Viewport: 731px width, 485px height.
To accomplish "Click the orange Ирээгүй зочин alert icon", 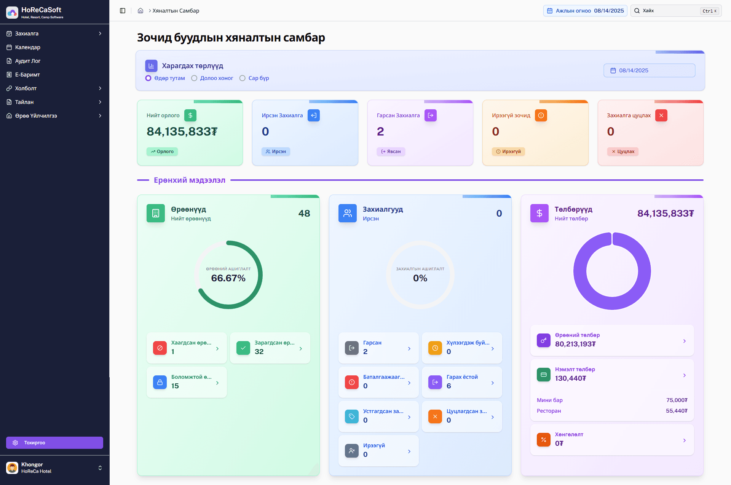I will click(541, 115).
